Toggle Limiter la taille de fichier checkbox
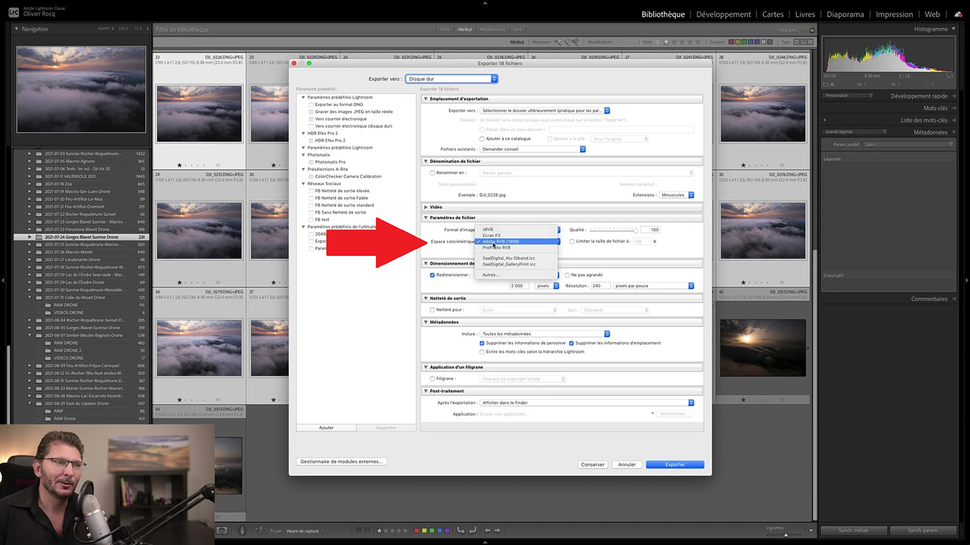 [572, 242]
